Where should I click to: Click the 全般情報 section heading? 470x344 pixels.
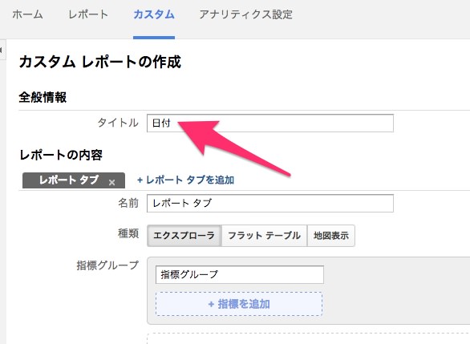coord(43,97)
